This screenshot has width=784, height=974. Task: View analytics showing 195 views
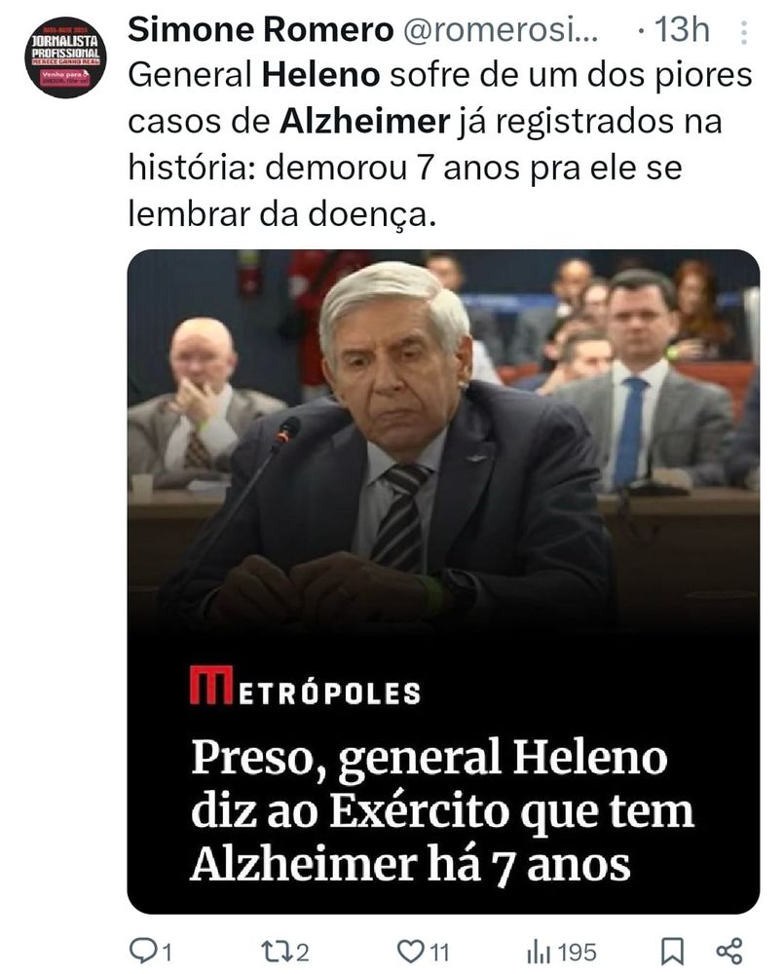562,951
